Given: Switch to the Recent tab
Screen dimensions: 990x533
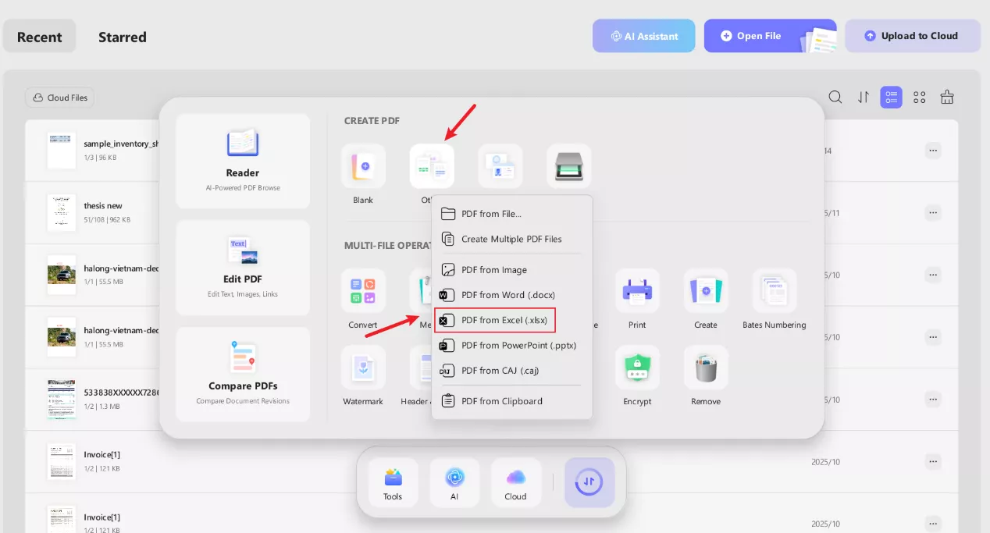Looking at the screenshot, I should click(x=40, y=37).
